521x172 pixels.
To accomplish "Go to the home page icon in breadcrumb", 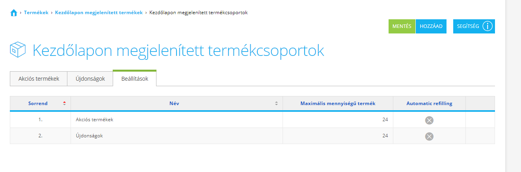I will (x=13, y=13).
